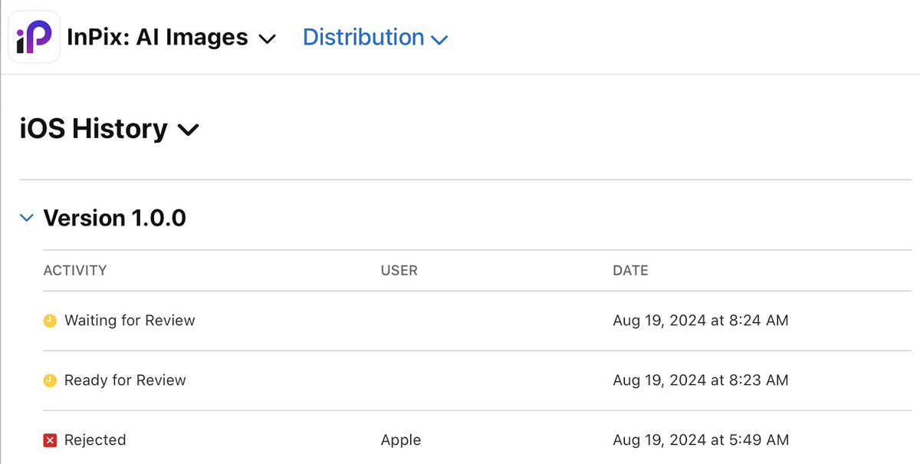Click the yellow clock icon beside Ready for Review
920x464 pixels.
50,380
